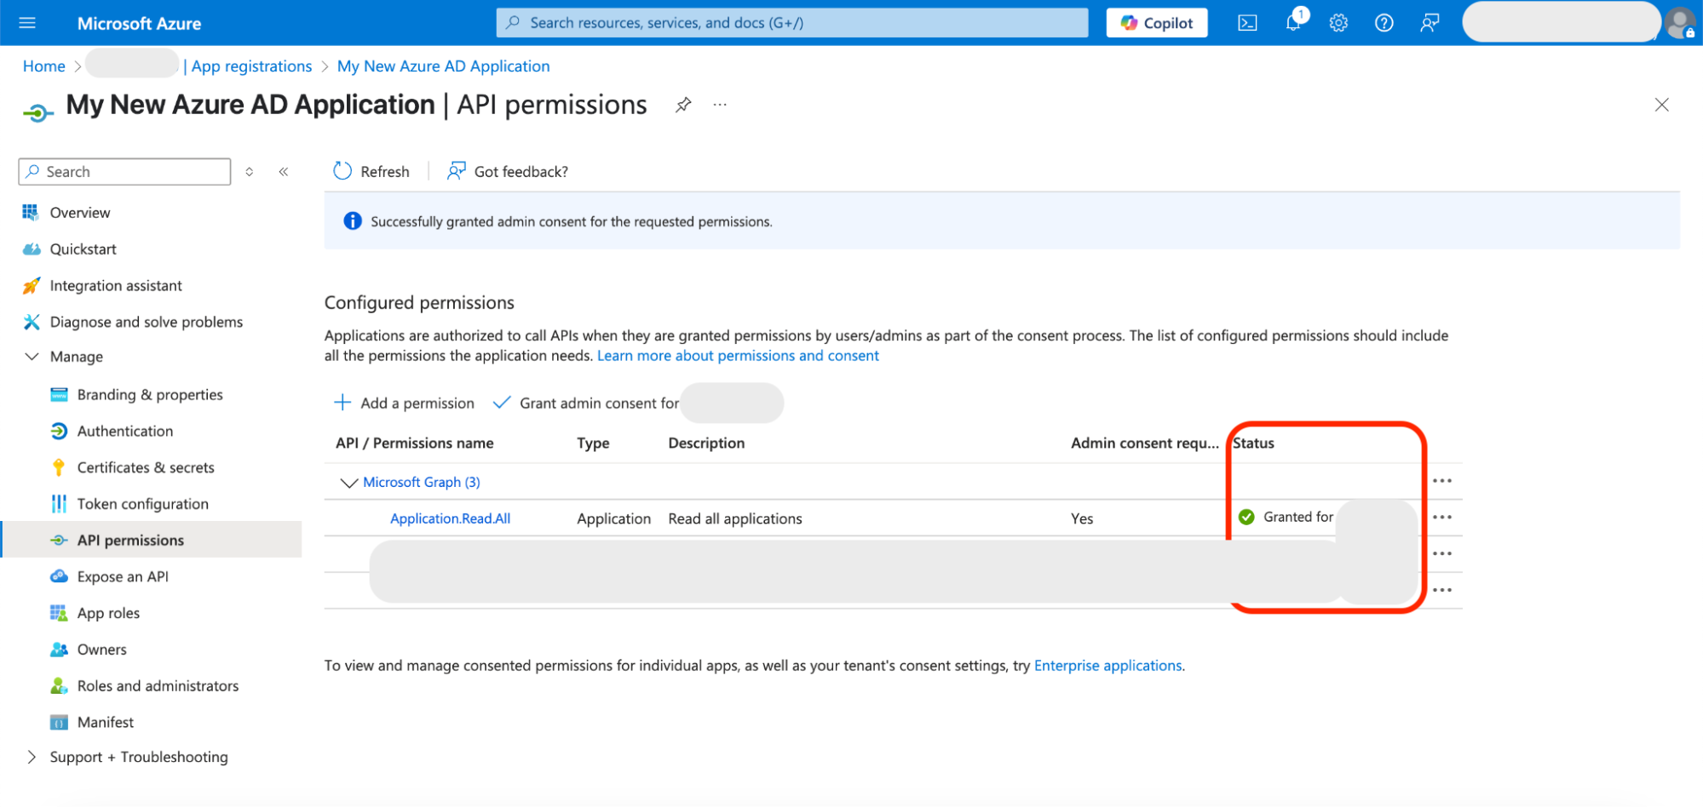Viewport: 1703px width, 807px height.
Task: Click Add a permission
Action: (404, 403)
